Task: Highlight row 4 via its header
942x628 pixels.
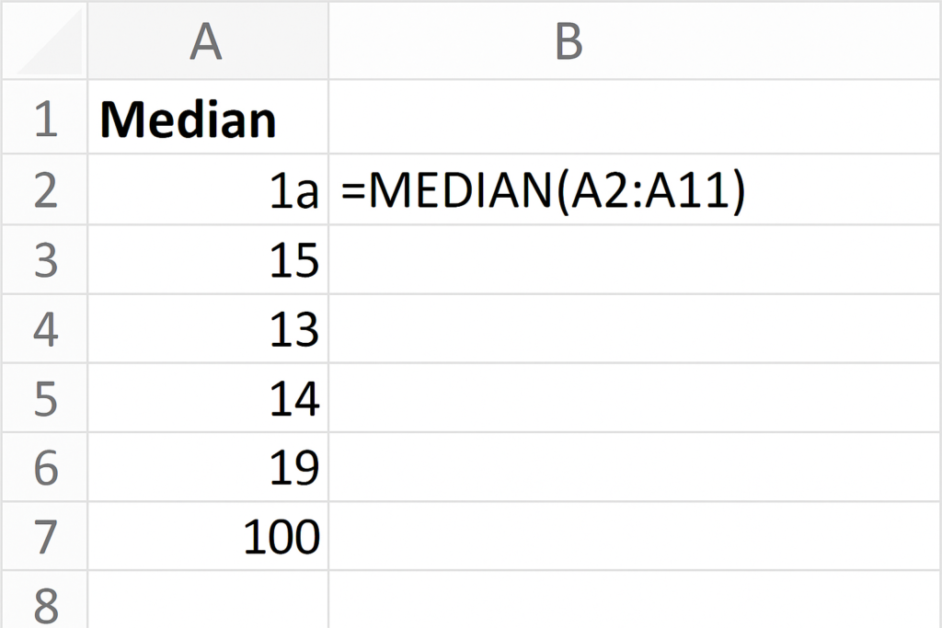Action: (44, 329)
